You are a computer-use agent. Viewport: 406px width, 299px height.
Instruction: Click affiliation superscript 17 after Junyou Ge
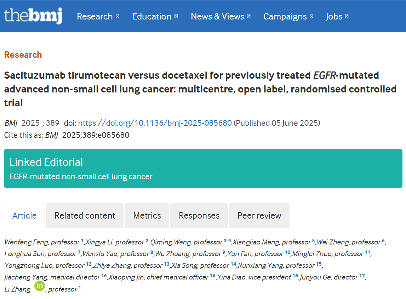tap(362, 276)
